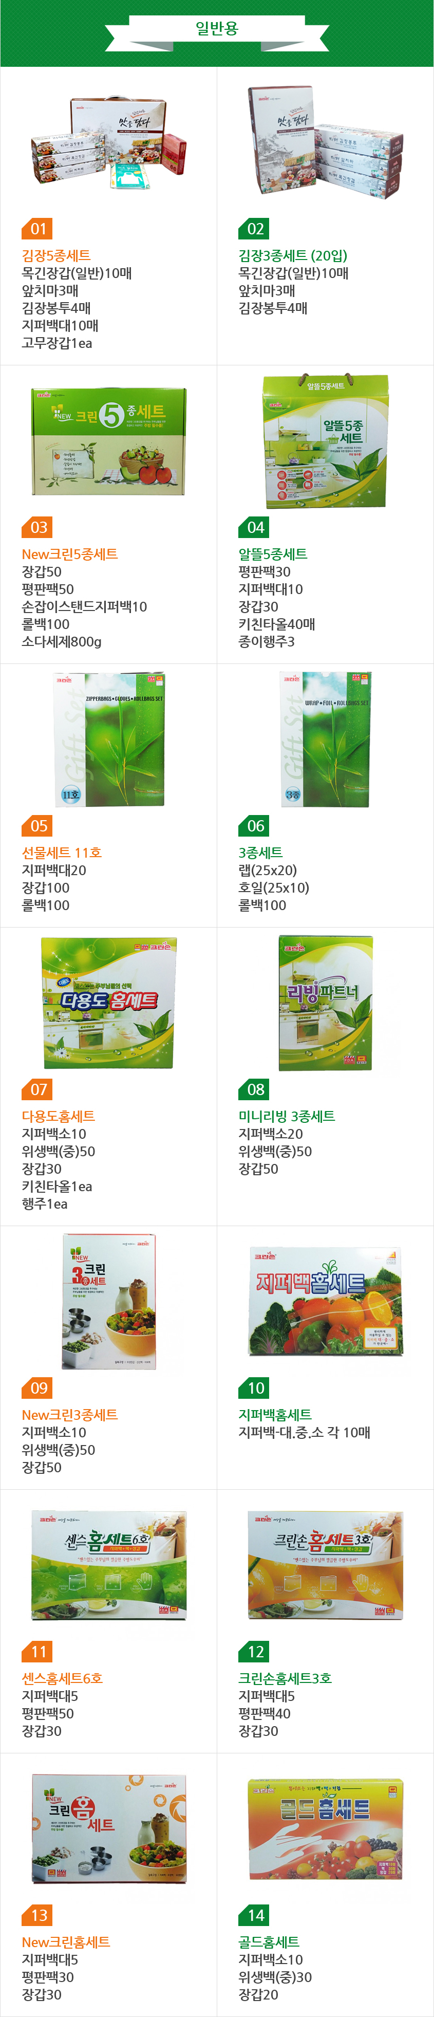Open the New크린5종세트 title link

[70, 554]
